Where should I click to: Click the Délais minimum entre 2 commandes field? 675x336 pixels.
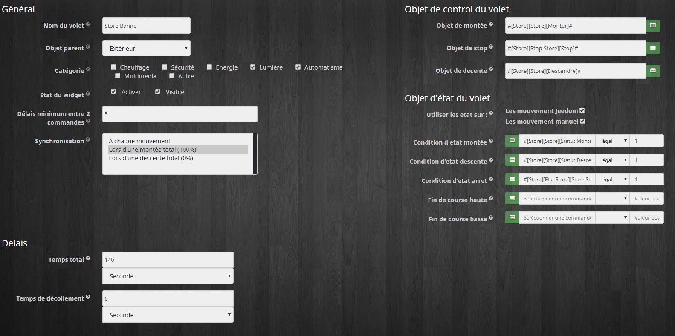click(x=180, y=114)
